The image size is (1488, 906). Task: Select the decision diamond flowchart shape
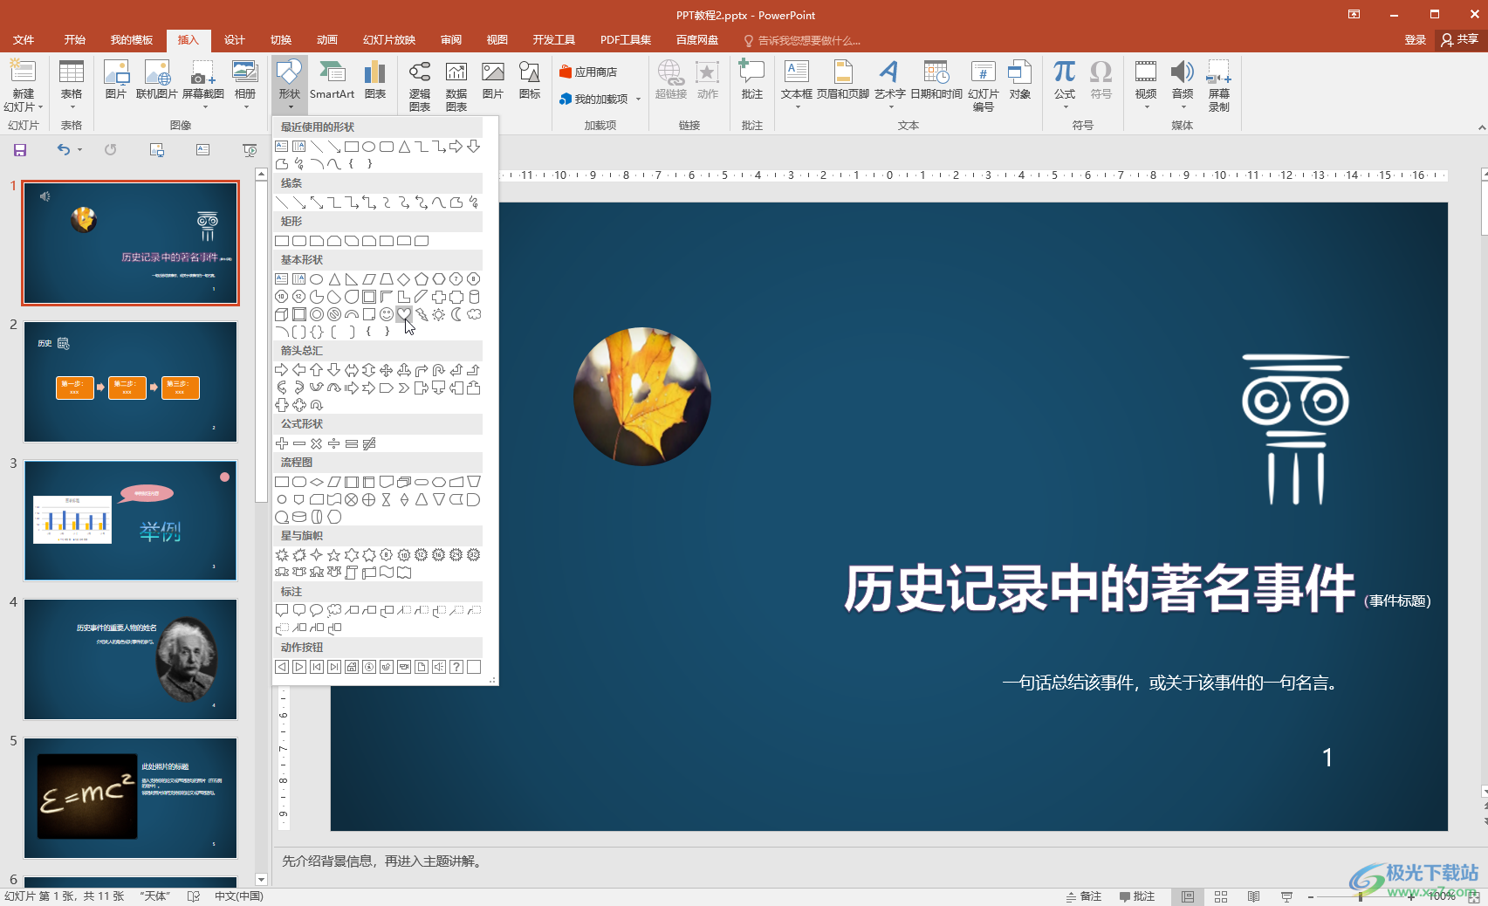tap(317, 482)
